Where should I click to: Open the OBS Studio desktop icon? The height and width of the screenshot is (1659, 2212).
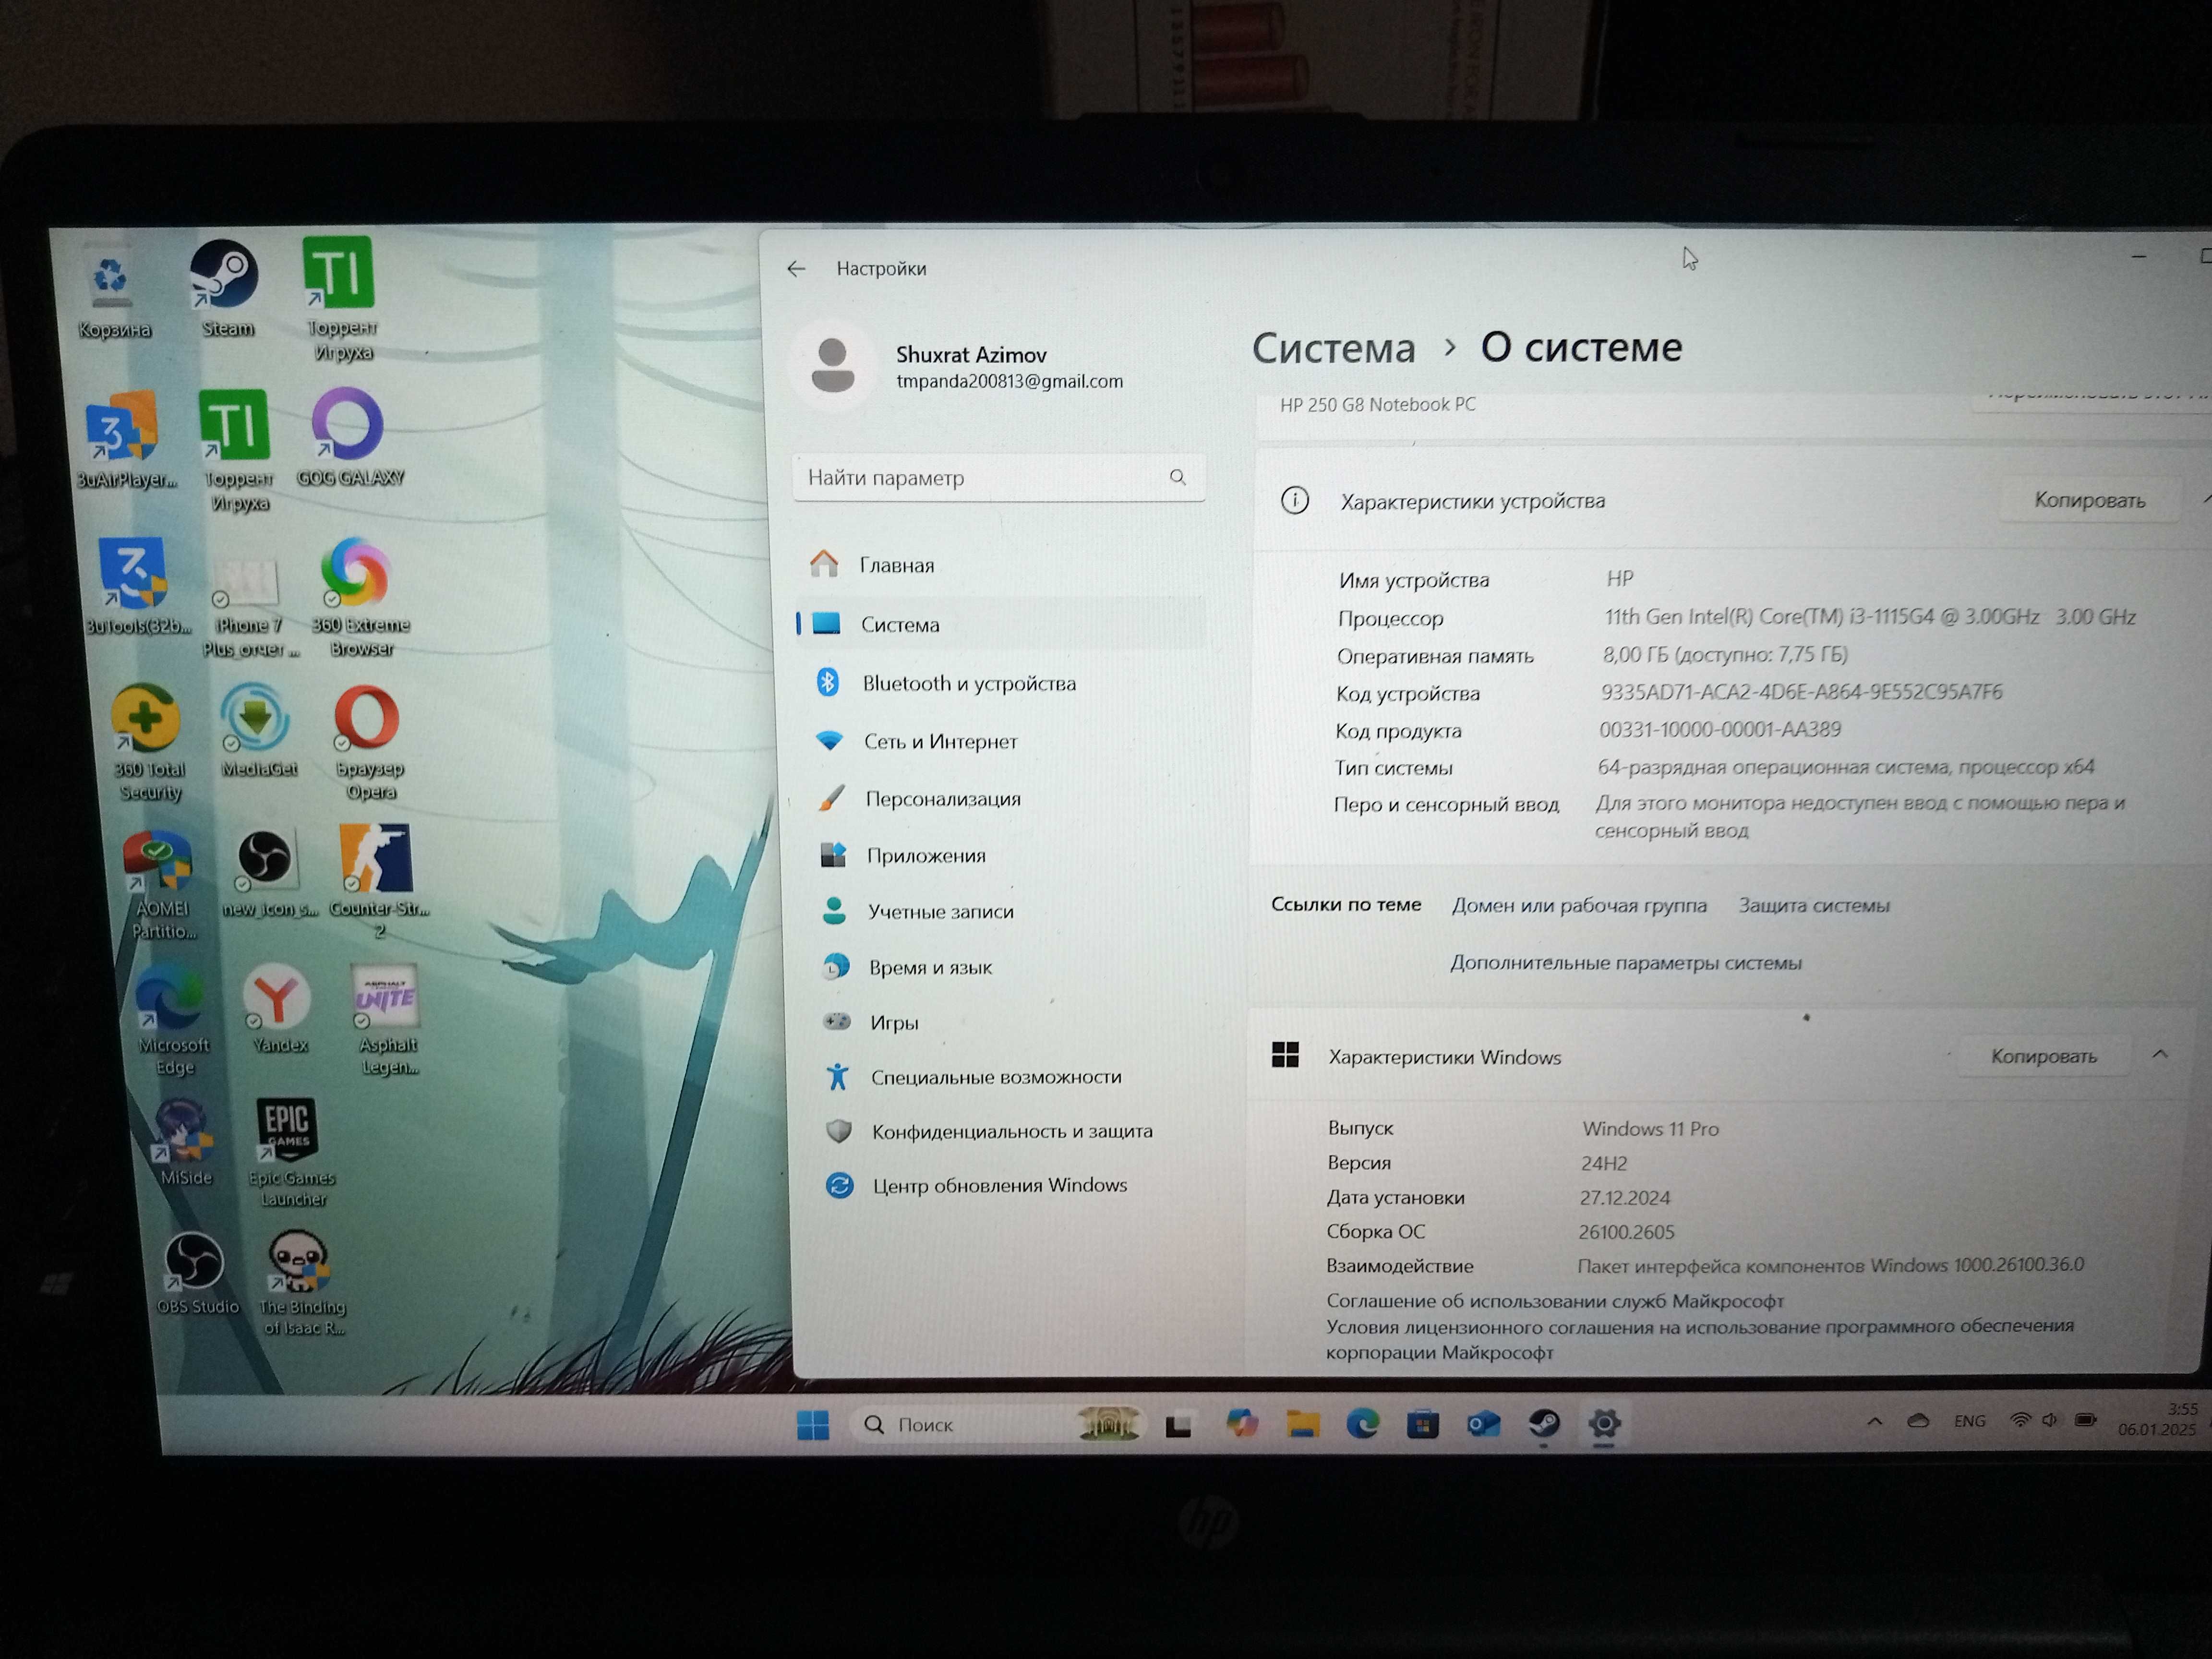click(197, 1272)
